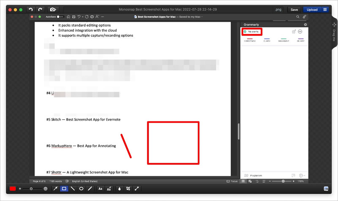Click the Word zoom out minus button

tap(270, 182)
